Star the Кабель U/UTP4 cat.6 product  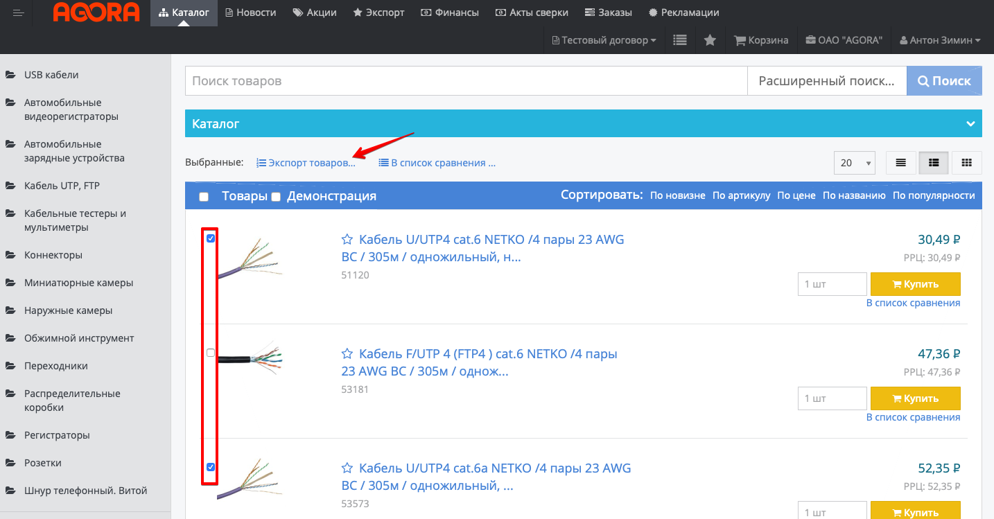click(348, 240)
